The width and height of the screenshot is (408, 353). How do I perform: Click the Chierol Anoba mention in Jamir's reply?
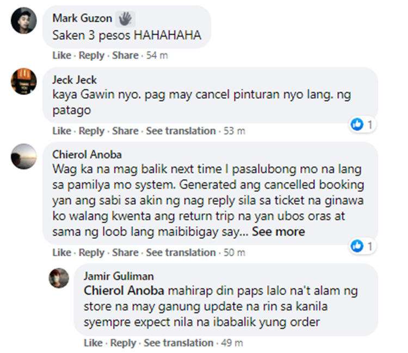[124, 291]
